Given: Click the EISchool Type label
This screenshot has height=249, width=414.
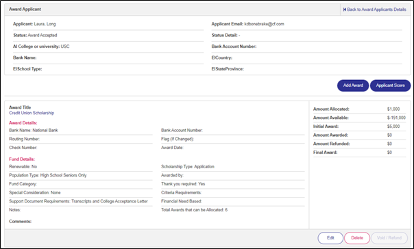Looking at the screenshot, I should point(27,69).
